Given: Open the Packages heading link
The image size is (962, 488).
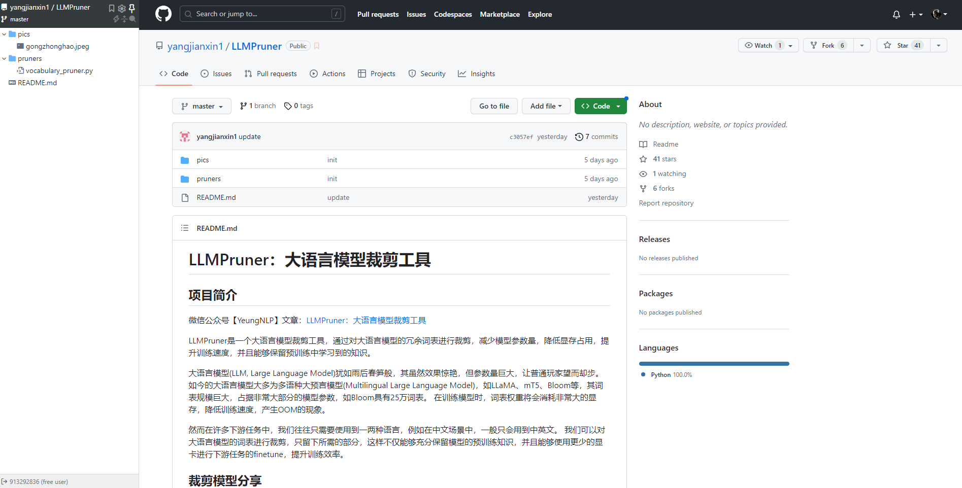Looking at the screenshot, I should [655, 293].
